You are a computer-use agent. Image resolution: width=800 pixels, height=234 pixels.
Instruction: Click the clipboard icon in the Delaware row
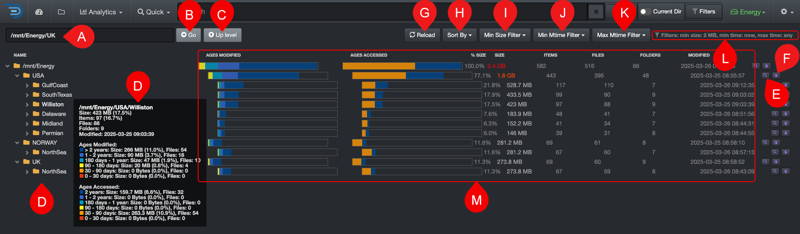pos(786,114)
